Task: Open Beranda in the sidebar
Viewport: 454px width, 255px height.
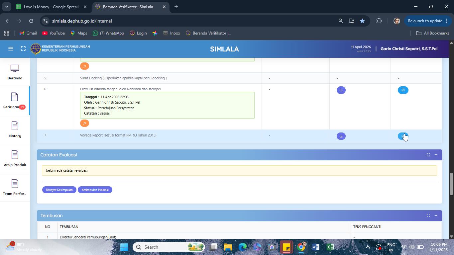Action: click(15, 72)
